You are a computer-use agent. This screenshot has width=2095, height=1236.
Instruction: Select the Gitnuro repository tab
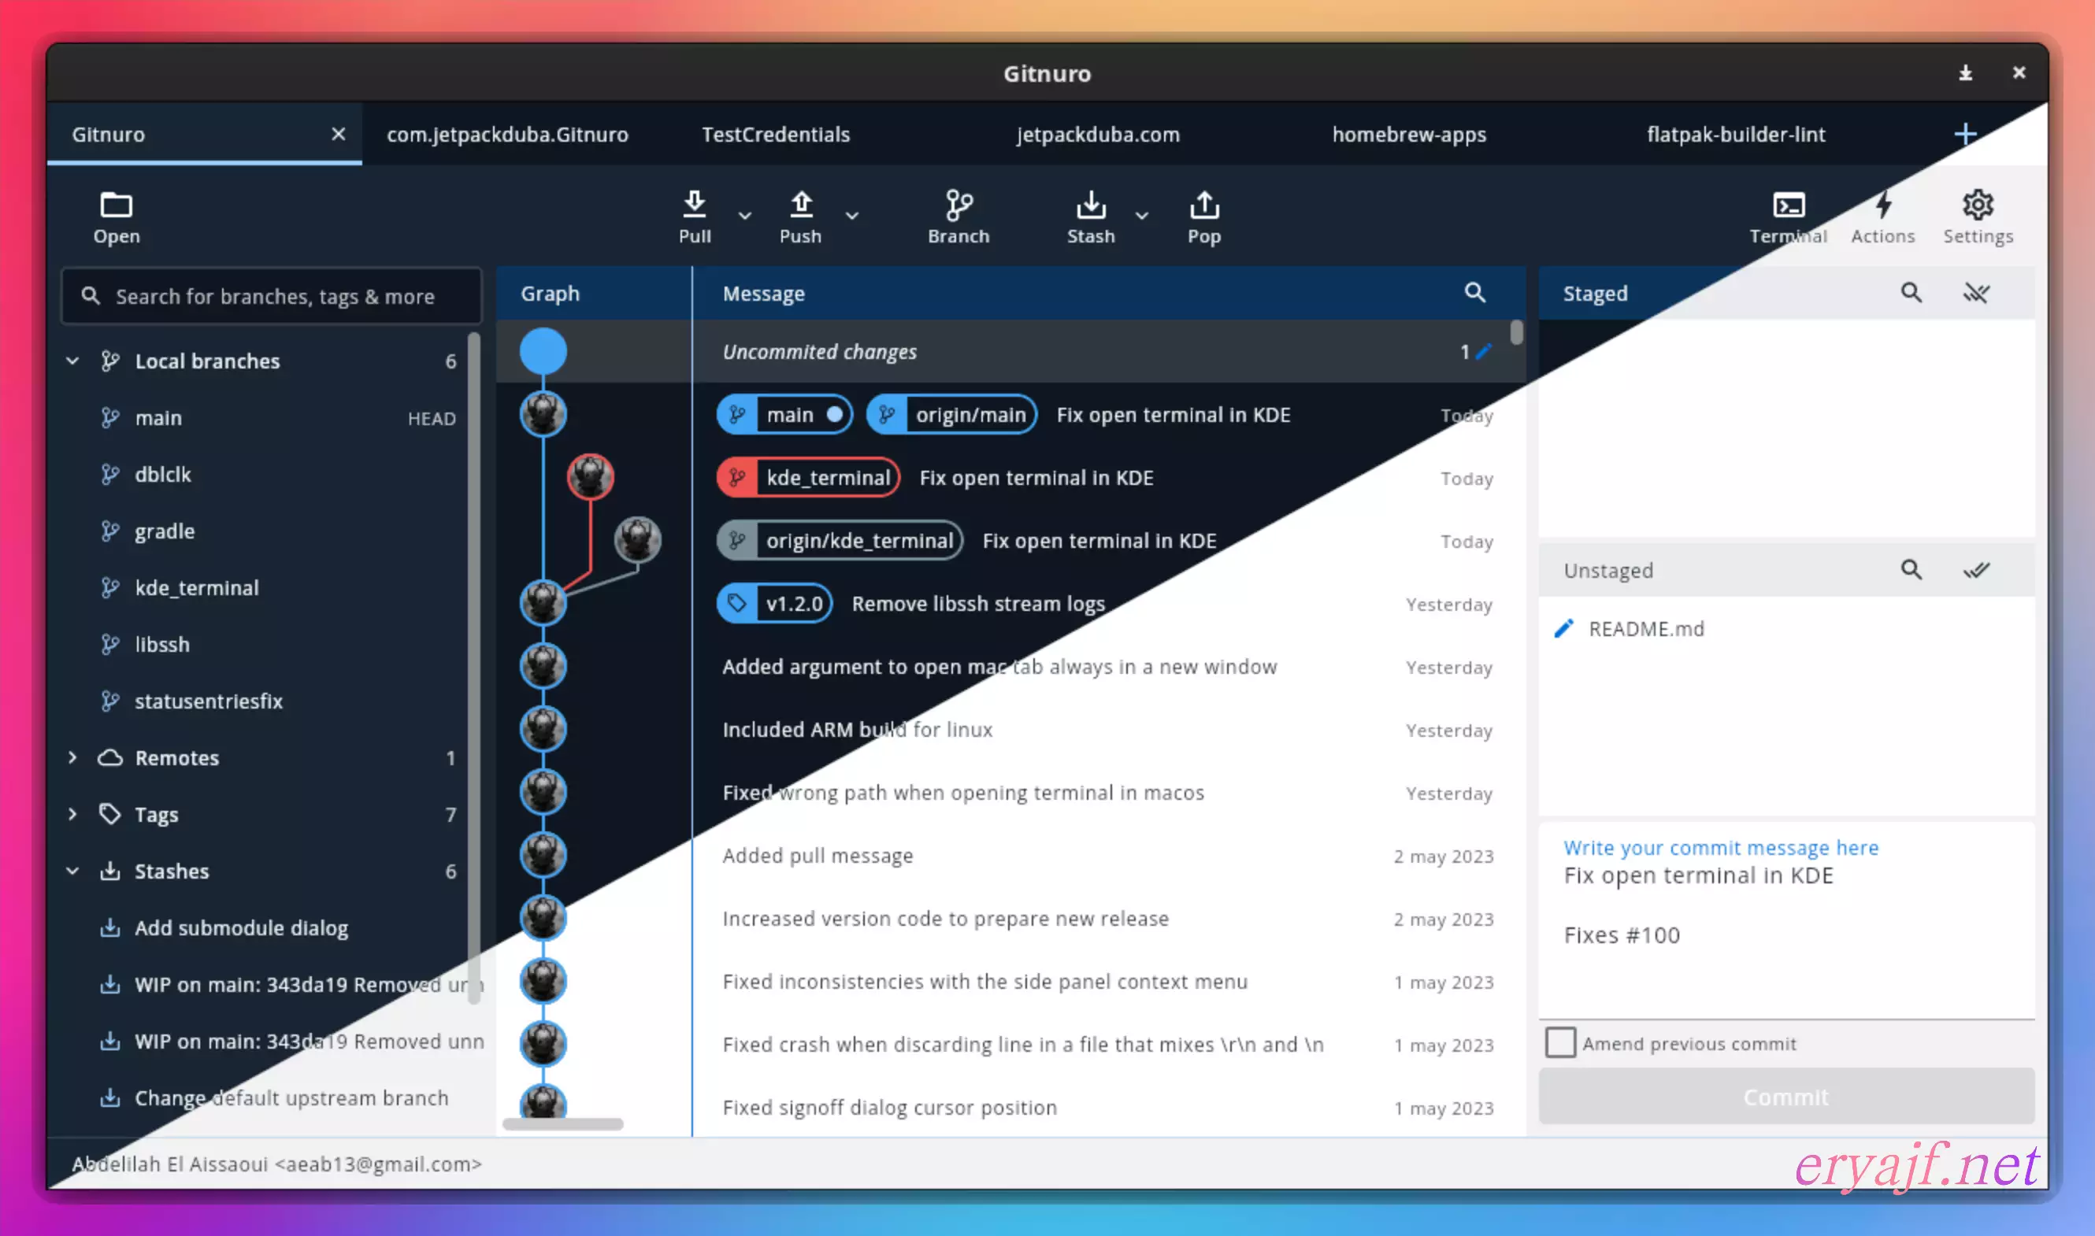click(204, 134)
